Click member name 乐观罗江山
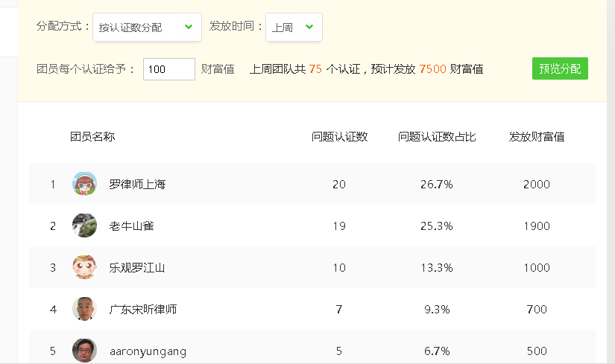The image size is (615, 364). (137, 268)
